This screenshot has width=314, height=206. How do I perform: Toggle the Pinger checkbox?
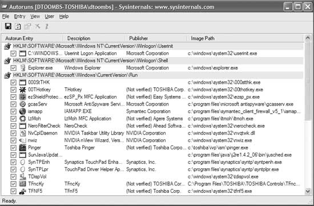point(14,148)
